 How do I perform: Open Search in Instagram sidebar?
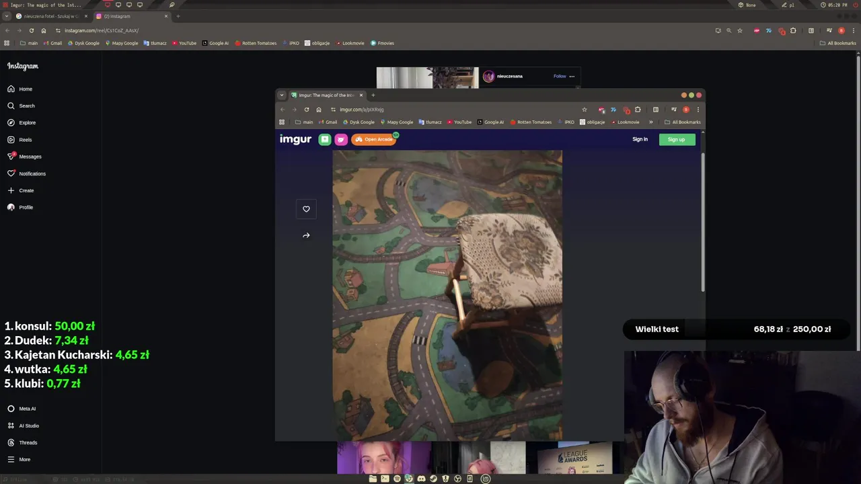[21, 106]
